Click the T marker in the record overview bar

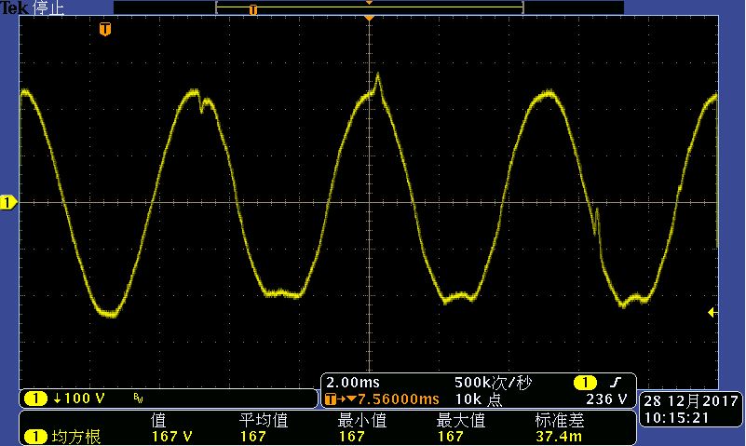coord(252,9)
